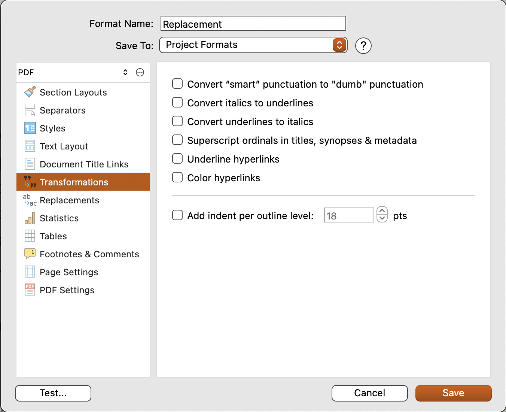Click the Page Settings icon

(30, 272)
